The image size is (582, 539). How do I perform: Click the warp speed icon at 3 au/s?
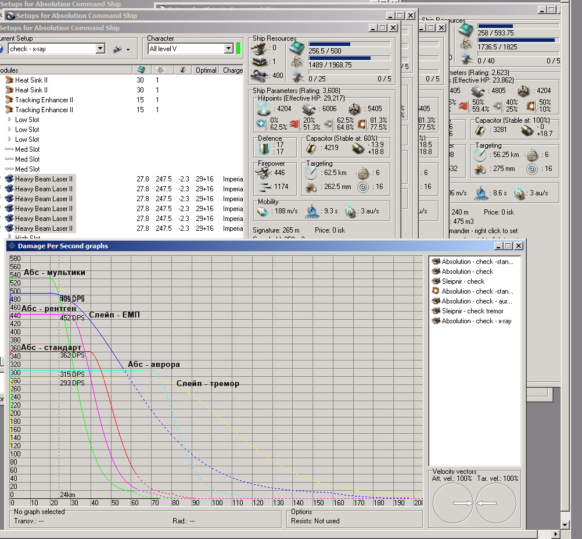[350, 212]
